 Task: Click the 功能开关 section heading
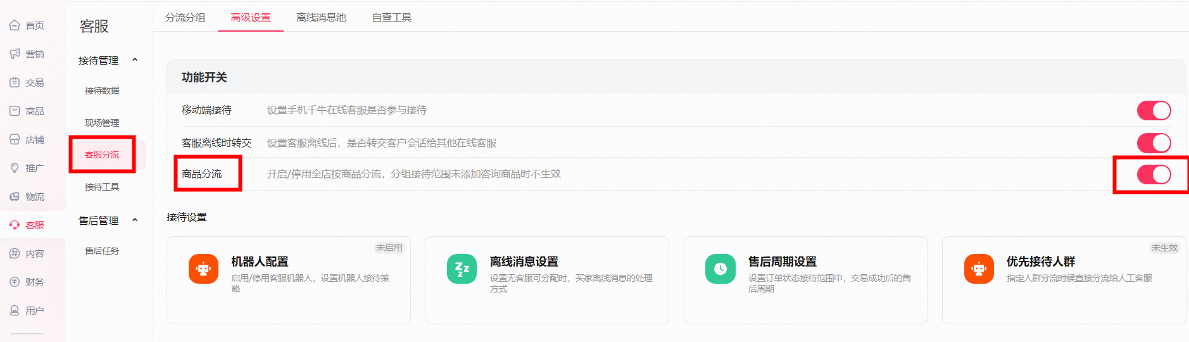tap(204, 77)
